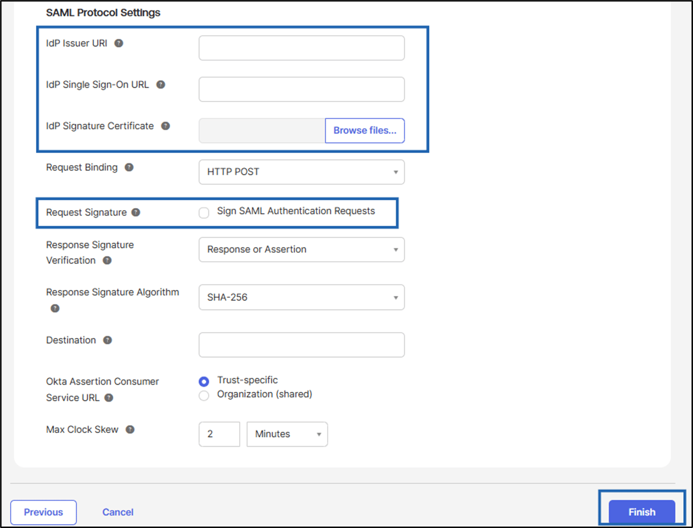
Task: Open Okta Assertion Consumer Service URL help
Action: pos(109,398)
